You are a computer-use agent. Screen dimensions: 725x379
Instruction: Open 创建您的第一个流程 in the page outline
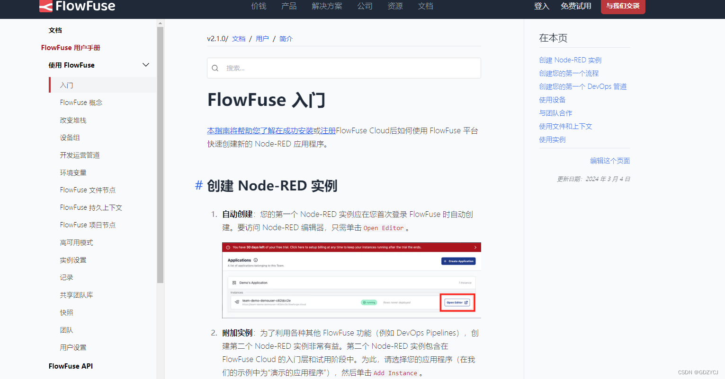coord(569,73)
